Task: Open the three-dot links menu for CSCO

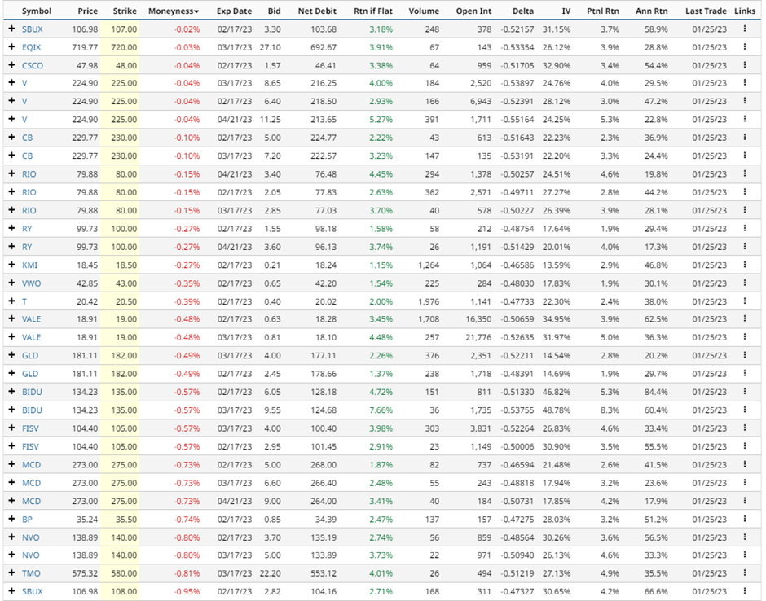Action: click(x=745, y=65)
